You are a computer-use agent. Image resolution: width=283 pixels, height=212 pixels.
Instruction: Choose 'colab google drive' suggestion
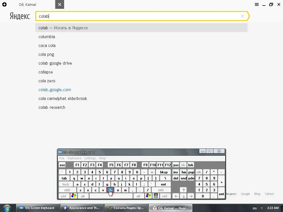point(55,63)
